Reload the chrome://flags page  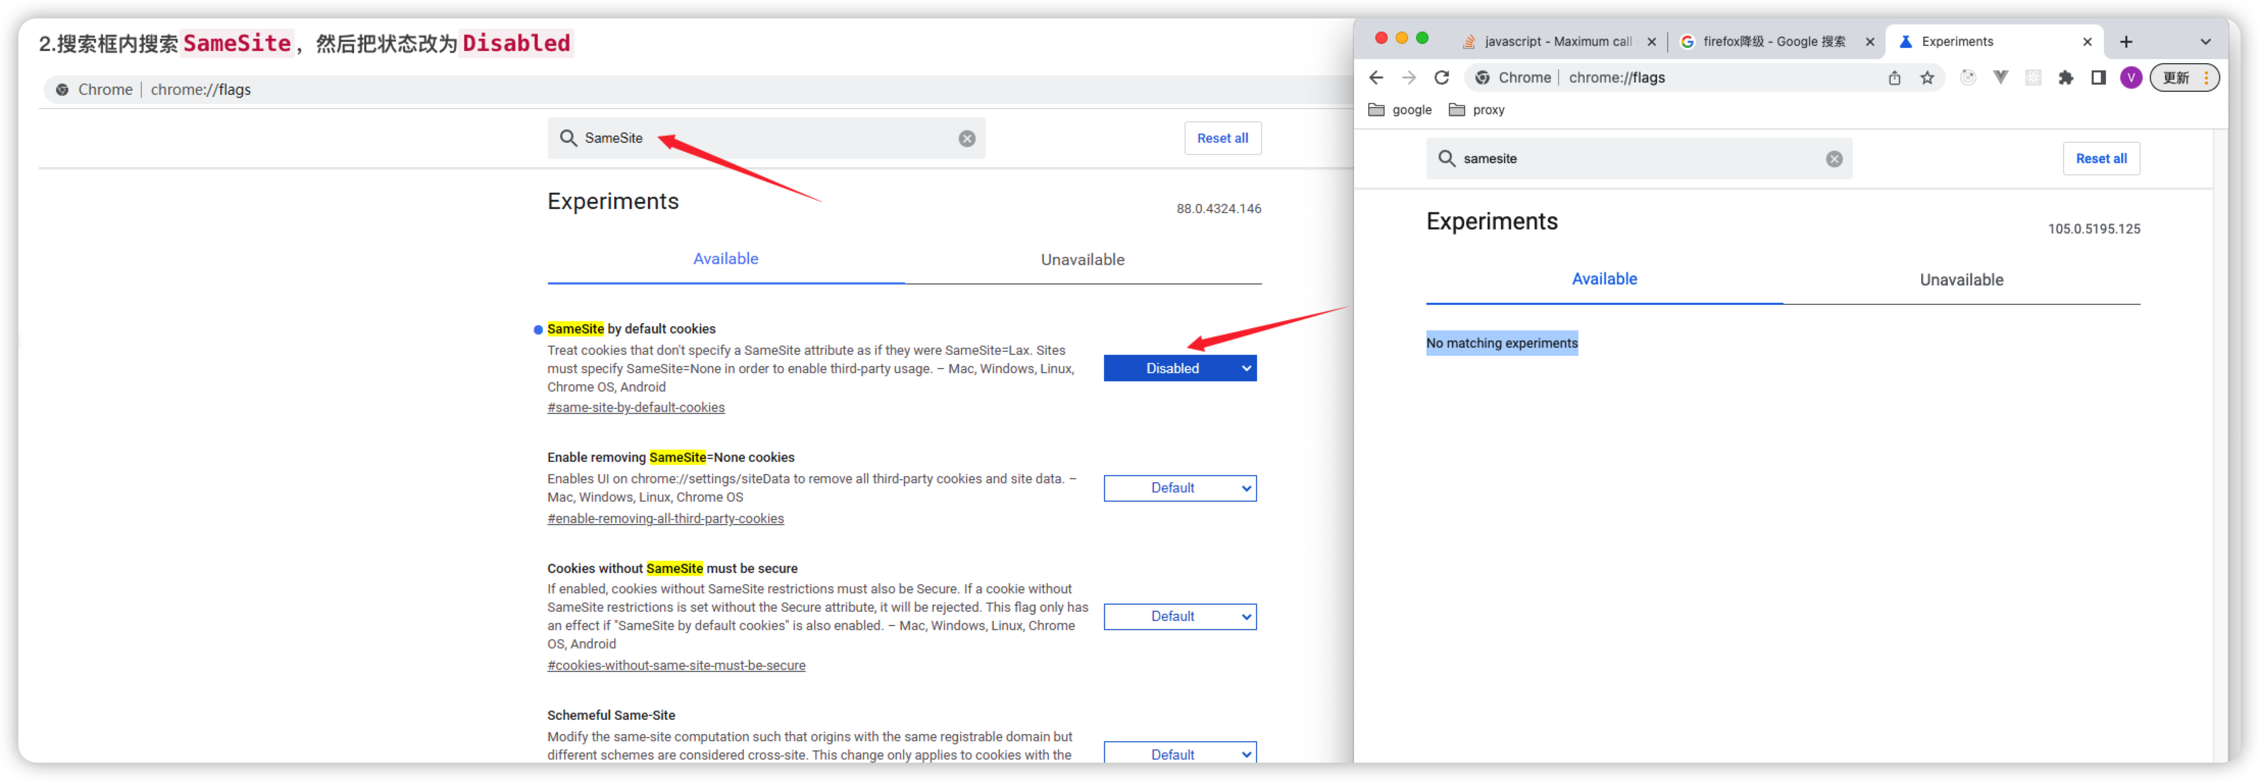coord(1442,78)
